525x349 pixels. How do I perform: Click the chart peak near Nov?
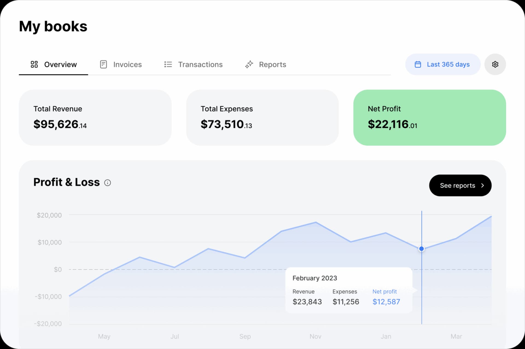click(316, 222)
